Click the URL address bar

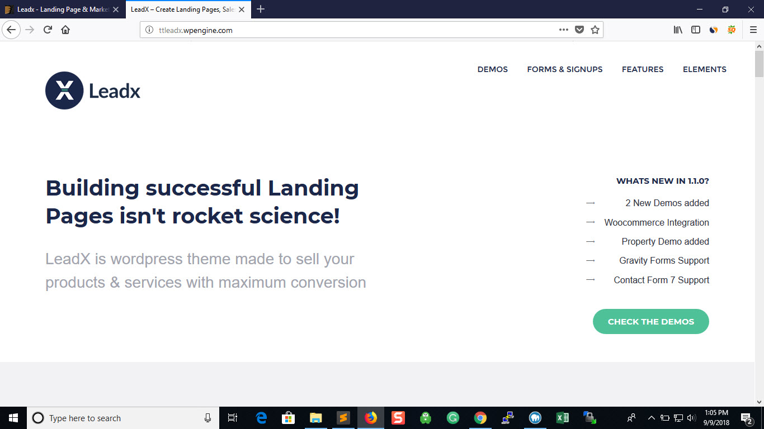click(x=347, y=30)
